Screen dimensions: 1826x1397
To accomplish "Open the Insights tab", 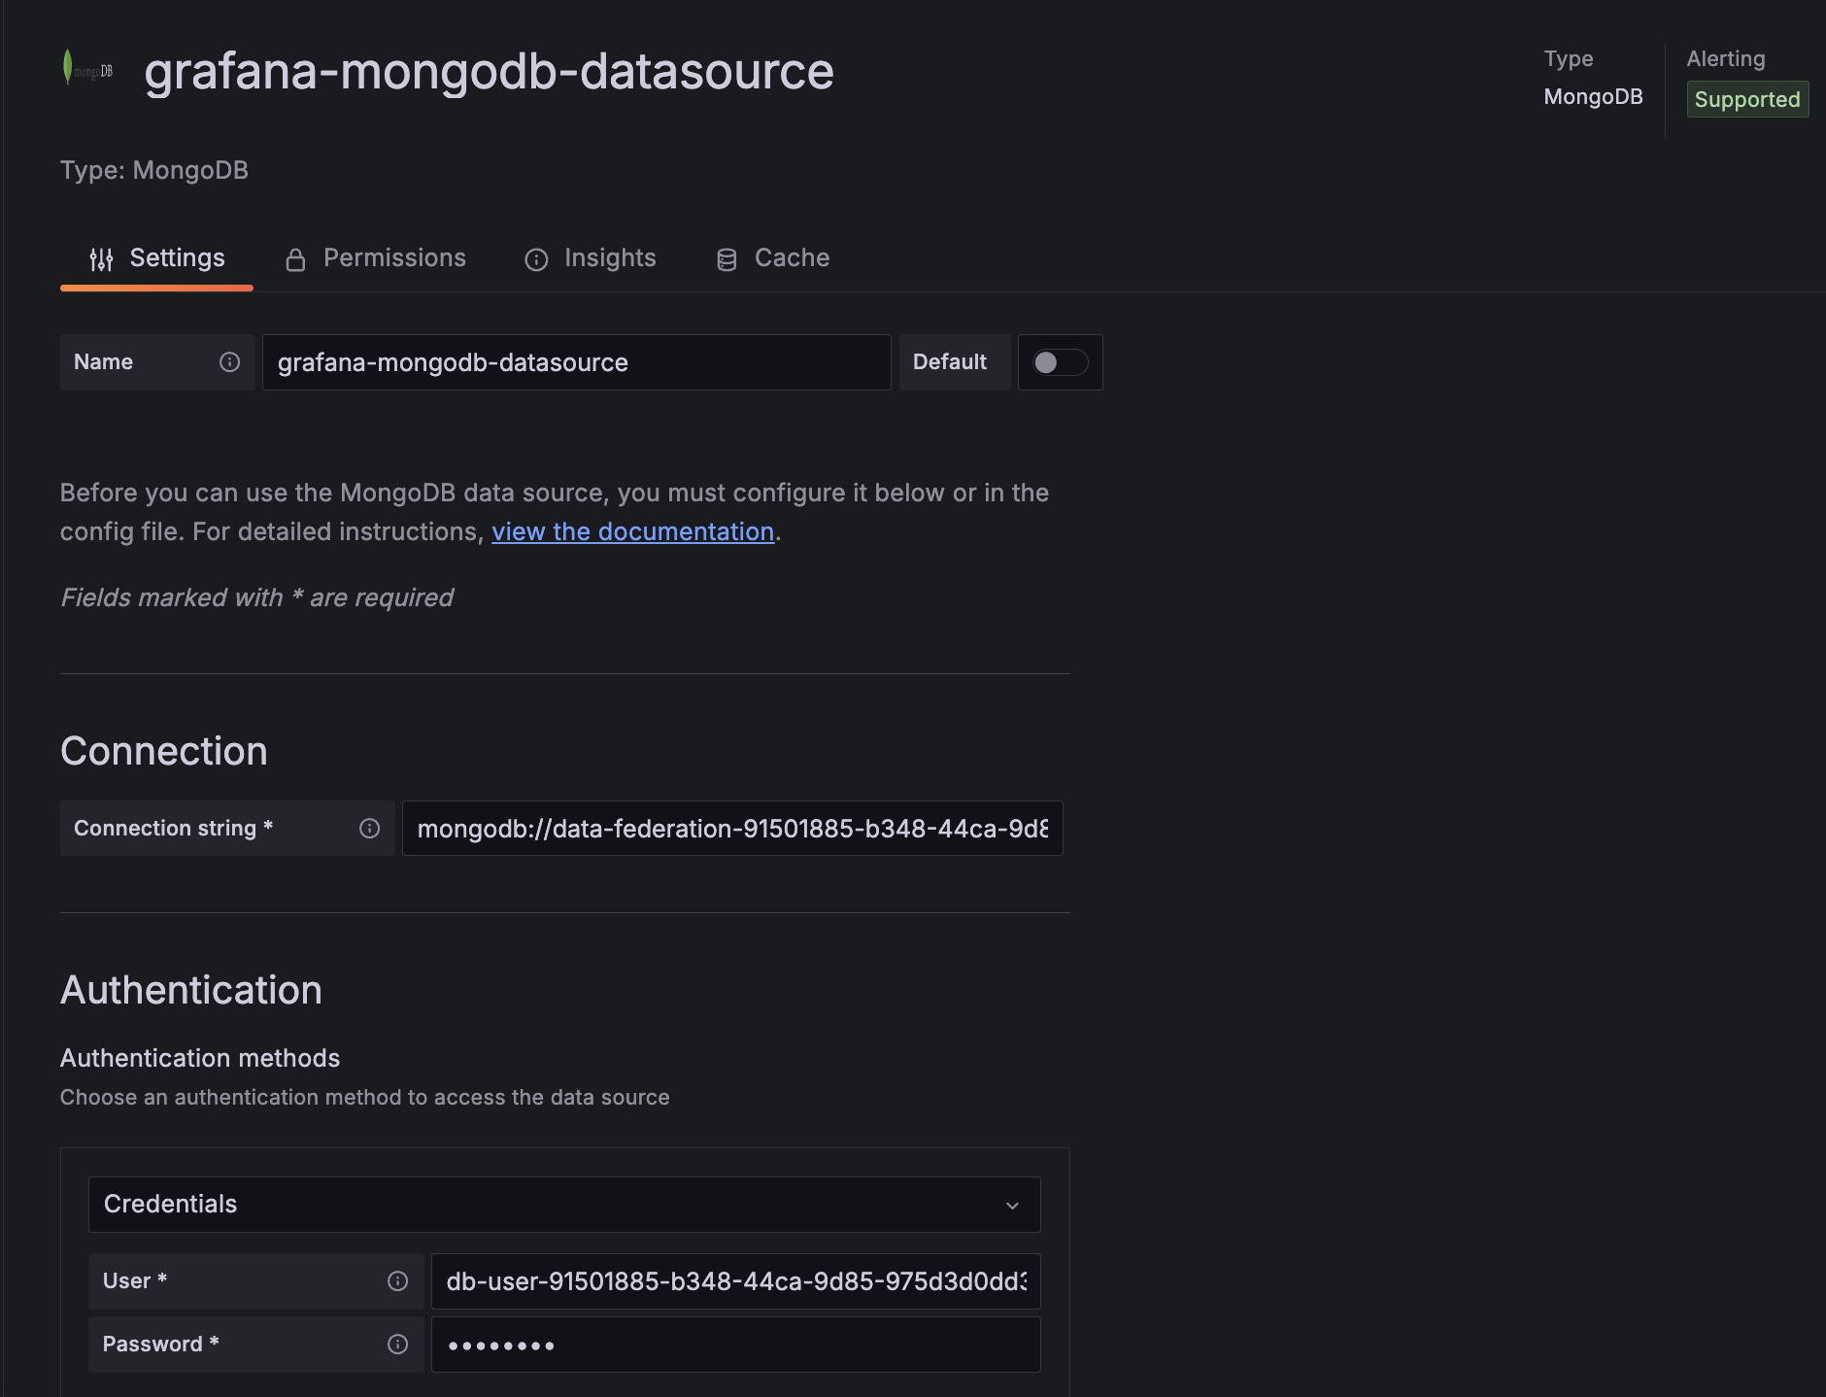I will click(x=590, y=258).
